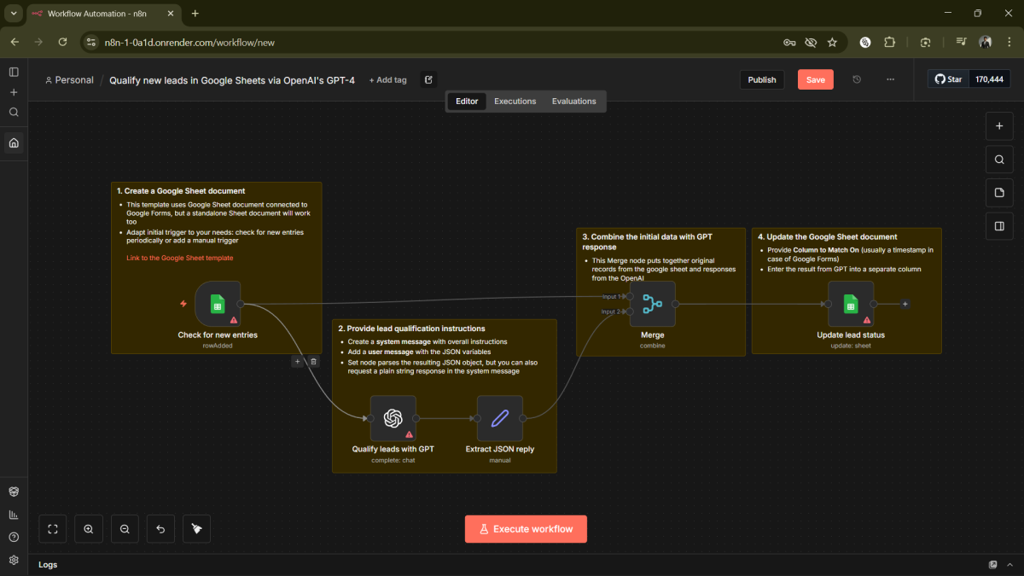Click the Execute workflow button
Image resolution: width=1024 pixels, height=576 pixels.
526,529
